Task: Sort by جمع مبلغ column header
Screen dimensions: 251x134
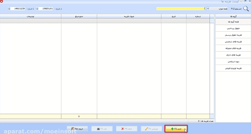Action: (x=79, y=16)
